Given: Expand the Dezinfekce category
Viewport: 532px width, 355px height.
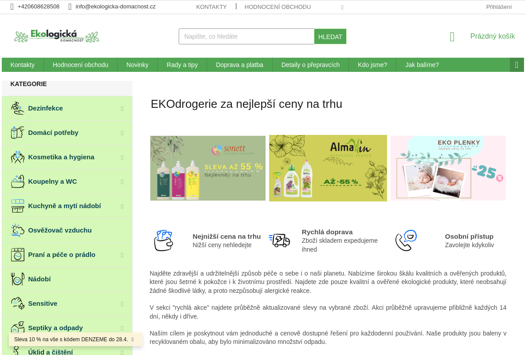Looking at the screenshot, I should click(x=122, y=109).
